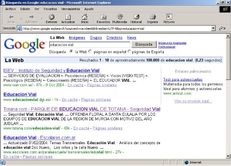The width and height of the screenshot is (231, 166).
Task: Go back with the Atrás toolbar button
Action: pyautogui.click(x=11, y=19)
